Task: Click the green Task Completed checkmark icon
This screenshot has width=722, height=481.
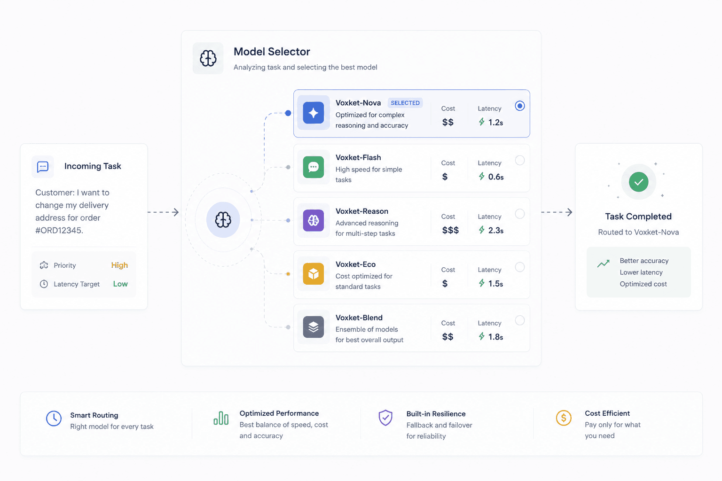Action: tap(639, 182)
